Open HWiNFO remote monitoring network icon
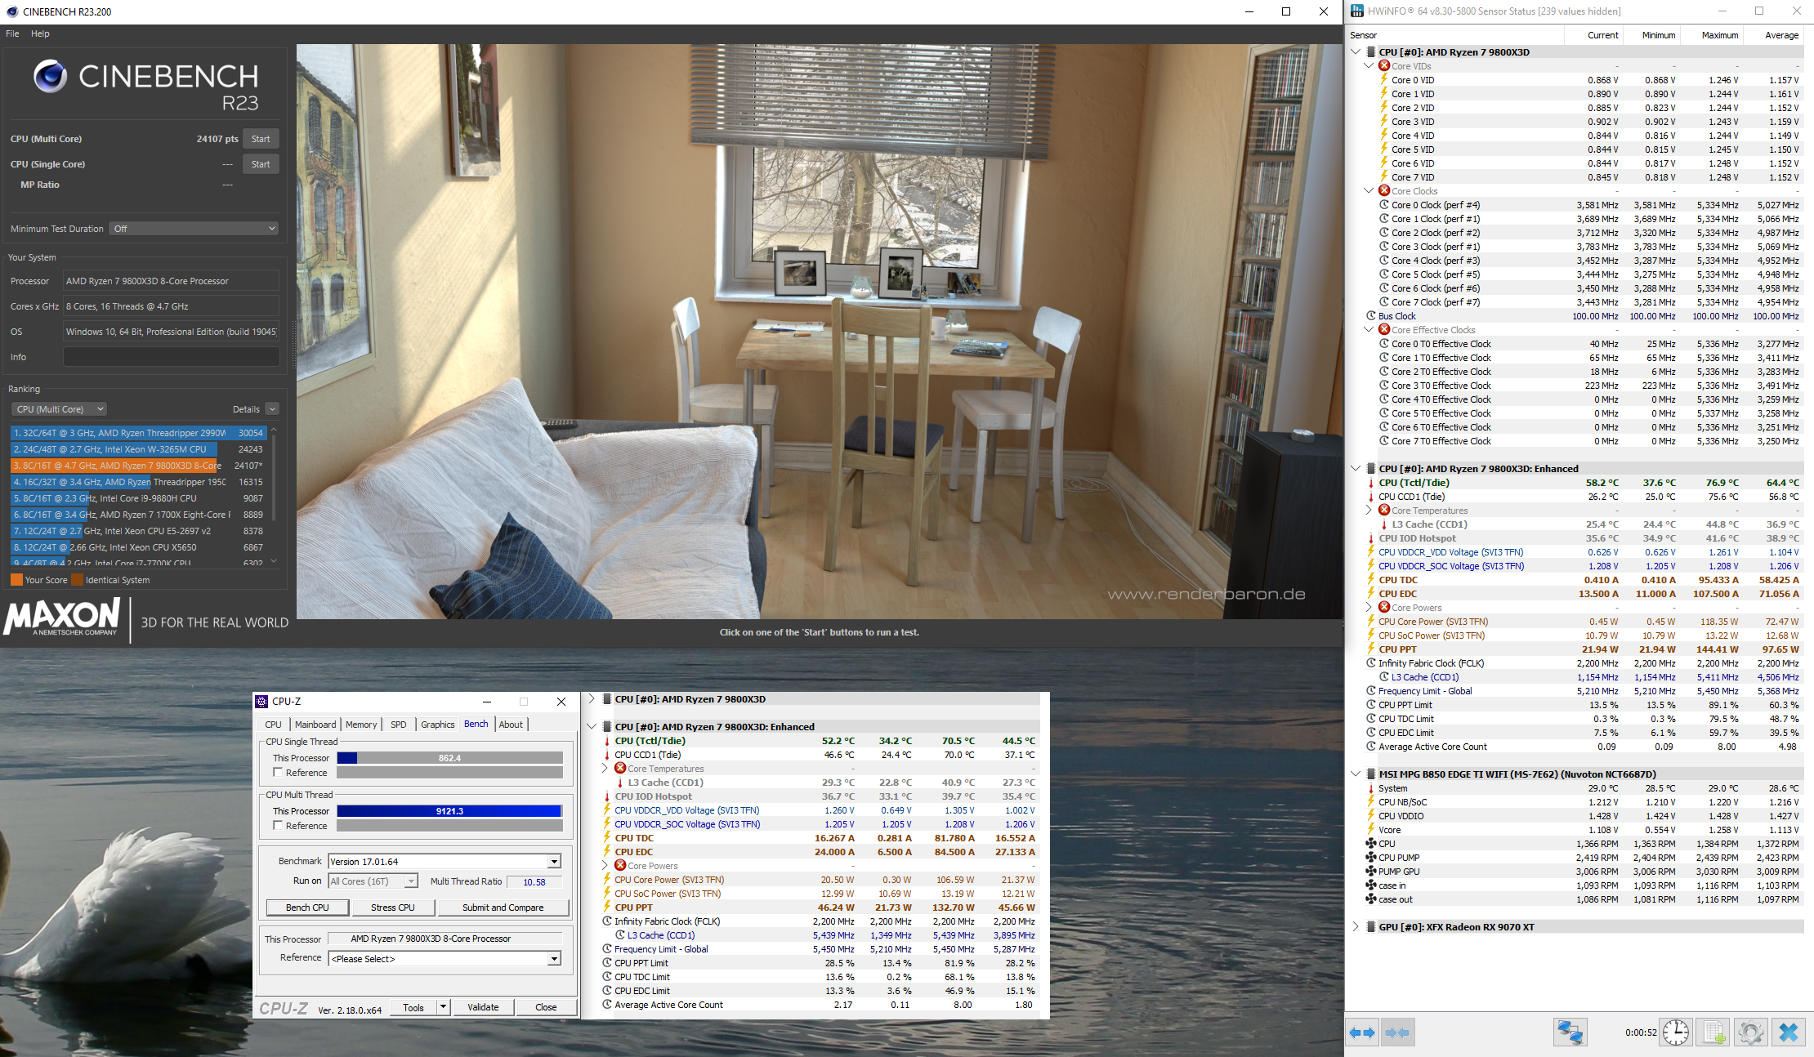The width and height of the screenshot is (1814, 1057). click(1570, 1032)
